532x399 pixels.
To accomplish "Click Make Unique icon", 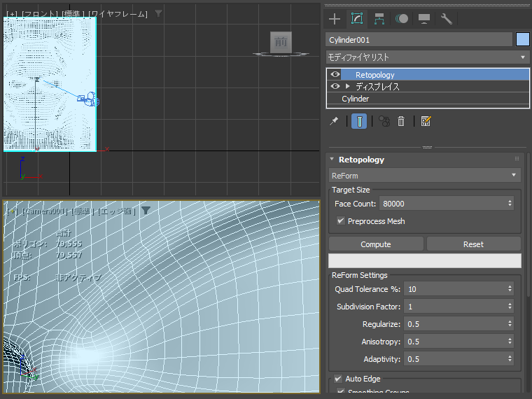I will 384,121.
